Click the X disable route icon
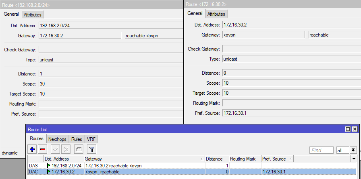 66,149
